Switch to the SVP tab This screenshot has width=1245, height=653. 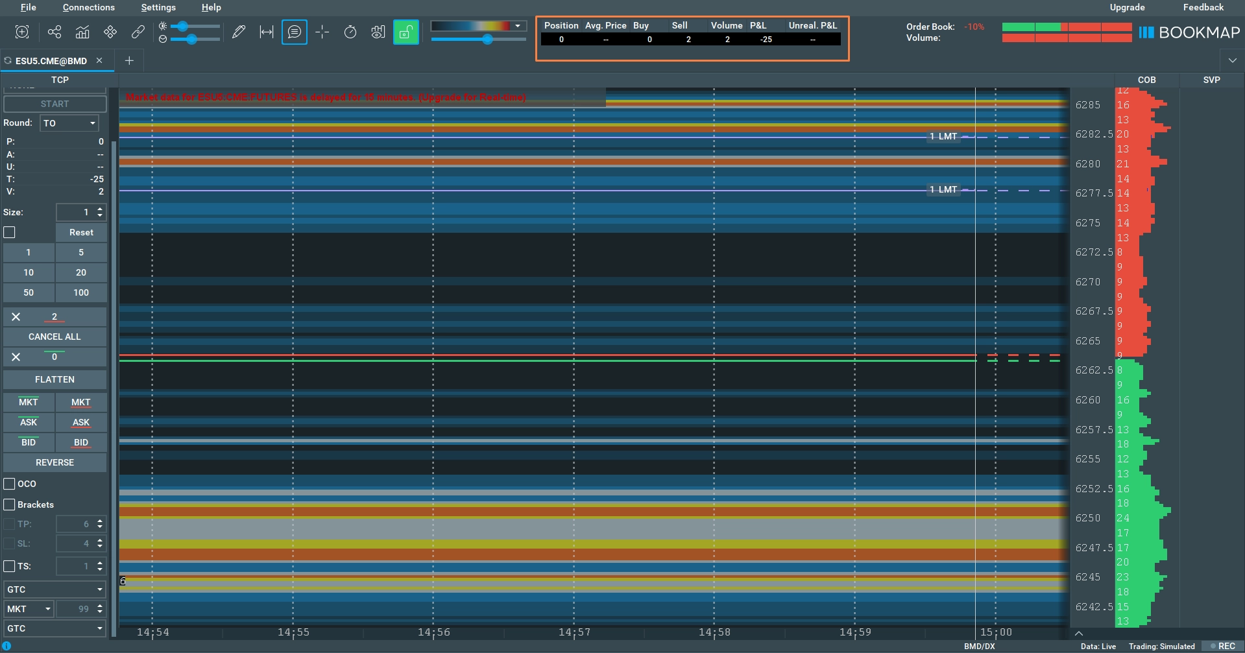[x=1211, y=80]
